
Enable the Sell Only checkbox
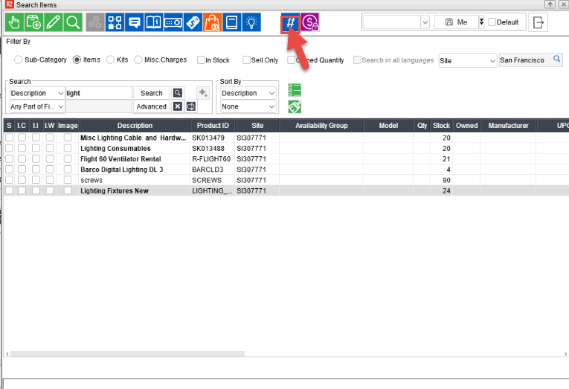coord(246,60)
